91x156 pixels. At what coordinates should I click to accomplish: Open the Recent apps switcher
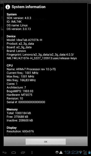23,152
